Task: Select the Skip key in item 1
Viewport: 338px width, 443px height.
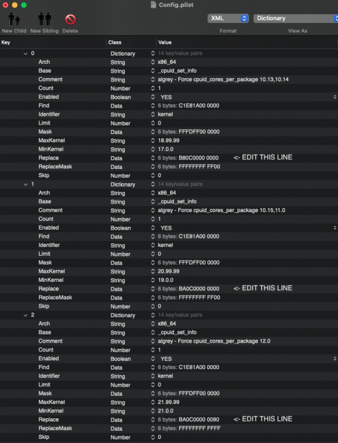Action: (44, 306)
